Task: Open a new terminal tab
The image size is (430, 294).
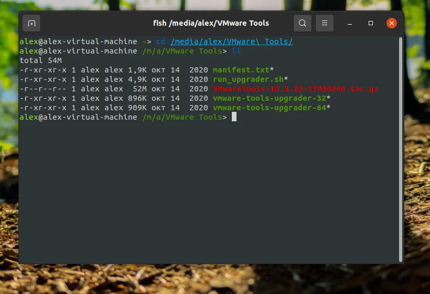Action: pyautogui.click(x=31, y=23)
